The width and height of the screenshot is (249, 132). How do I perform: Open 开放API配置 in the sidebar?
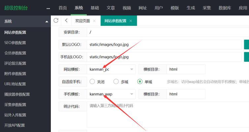[x=15, y=125]
